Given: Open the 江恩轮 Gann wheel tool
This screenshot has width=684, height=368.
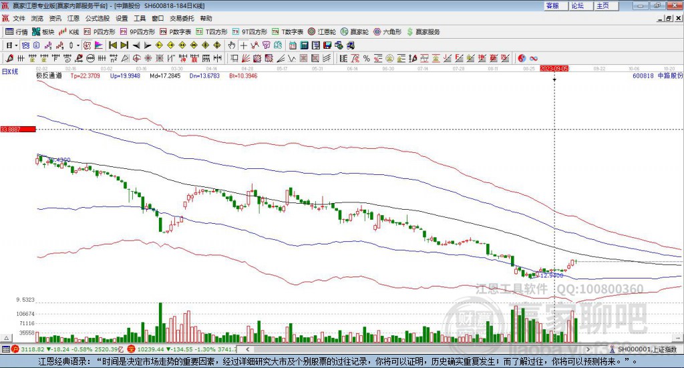Looking at the screenshot, I should coord(321,32).
